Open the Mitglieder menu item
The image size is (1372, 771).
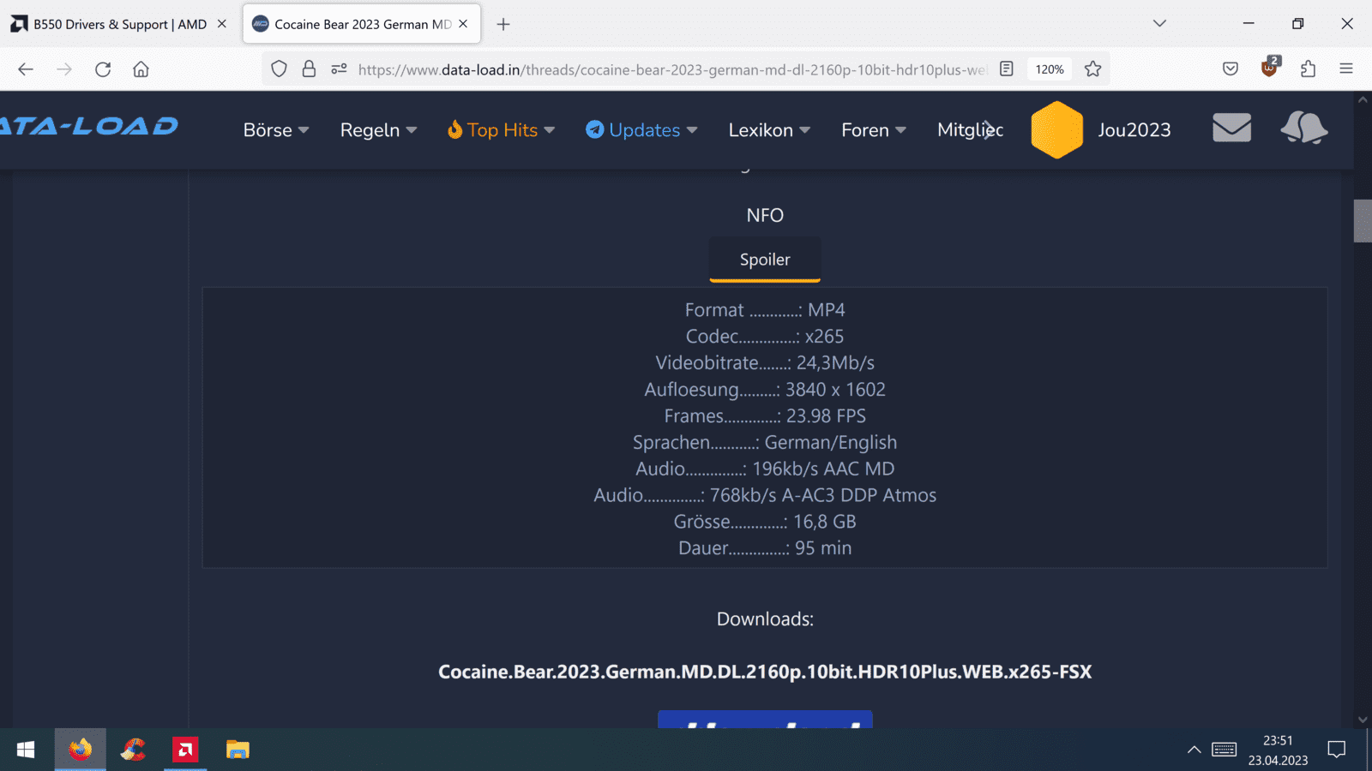click(970, 130)
